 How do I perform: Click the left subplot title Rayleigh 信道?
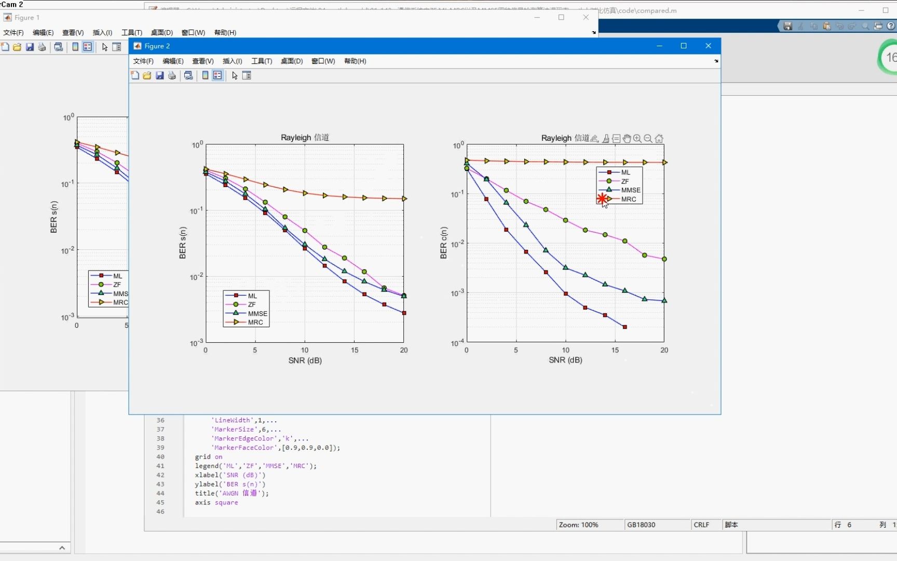tap(305, 137)
